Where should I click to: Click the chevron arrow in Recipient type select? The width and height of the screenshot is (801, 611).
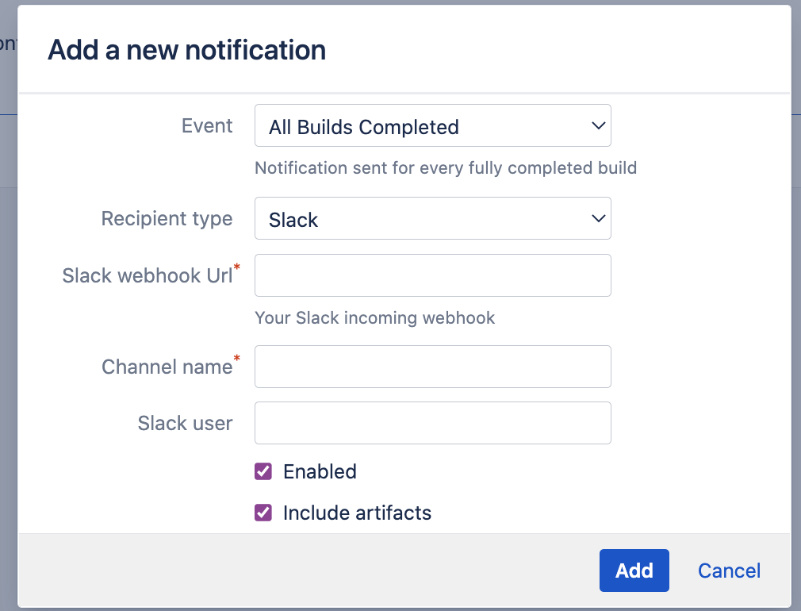click(598, 219)
